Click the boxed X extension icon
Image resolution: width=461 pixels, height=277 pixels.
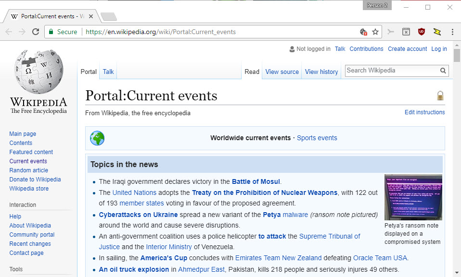406,32
